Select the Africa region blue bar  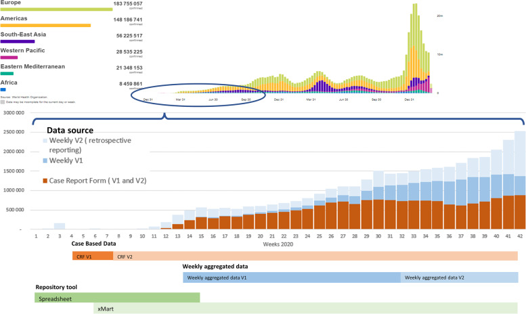coord(3,89)
